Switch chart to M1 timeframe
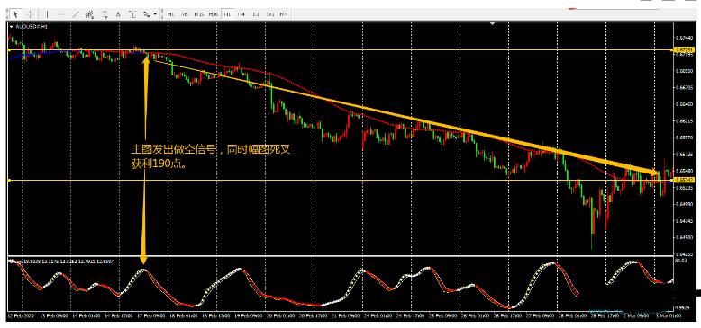The width and height of the screenshot is (701, 328). point(170,14)
